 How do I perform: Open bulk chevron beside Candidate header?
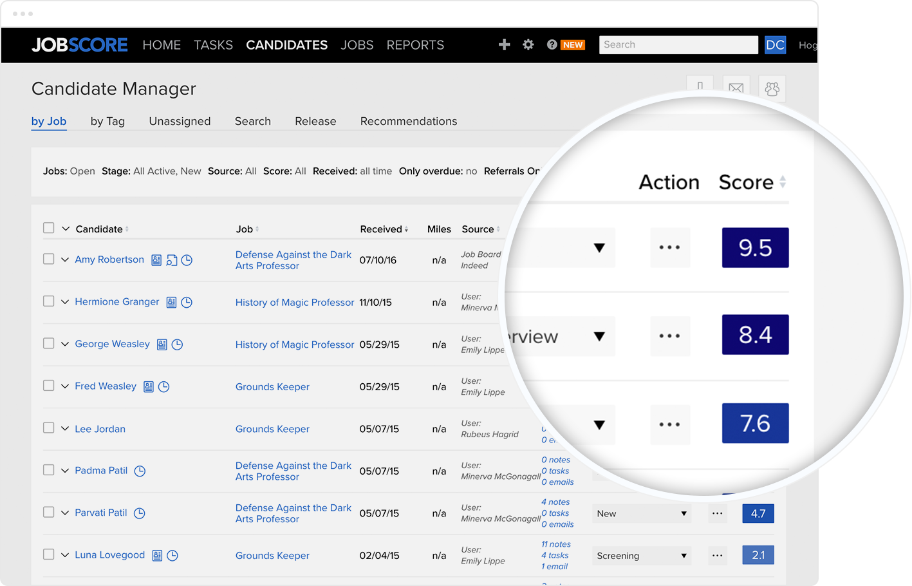pyautogui.click(x=66, y=229)
